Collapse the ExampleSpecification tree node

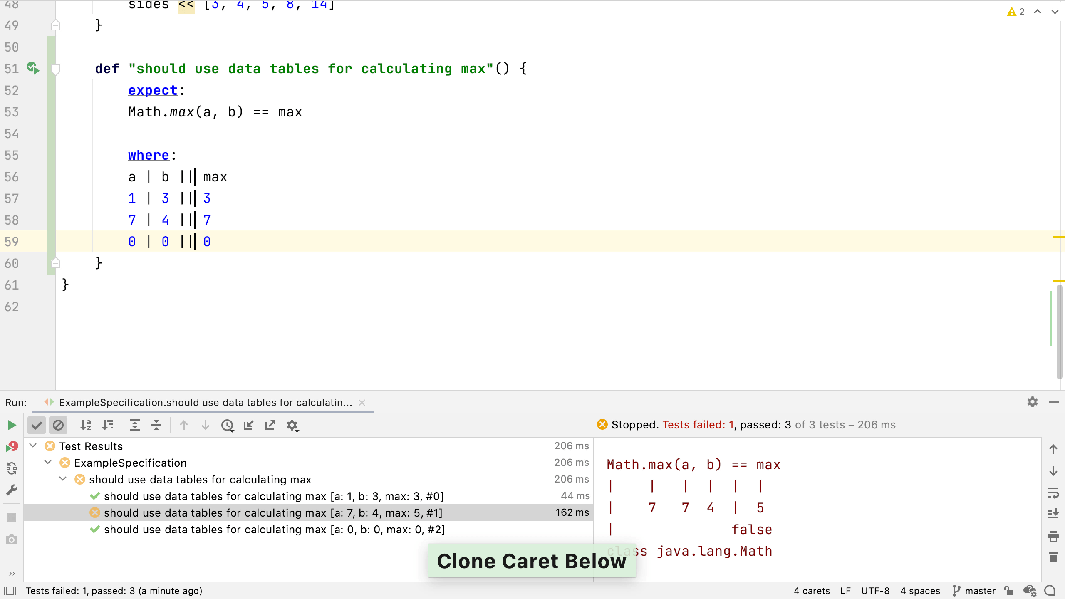(x=48, y=463)
